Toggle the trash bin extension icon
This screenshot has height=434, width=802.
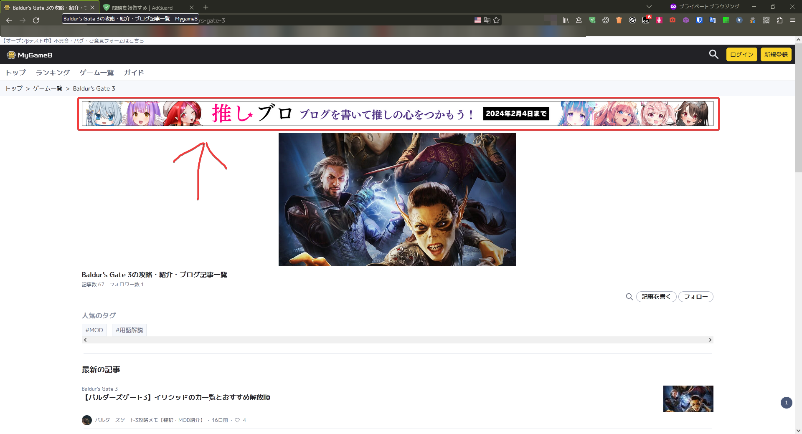coord(619,20)
